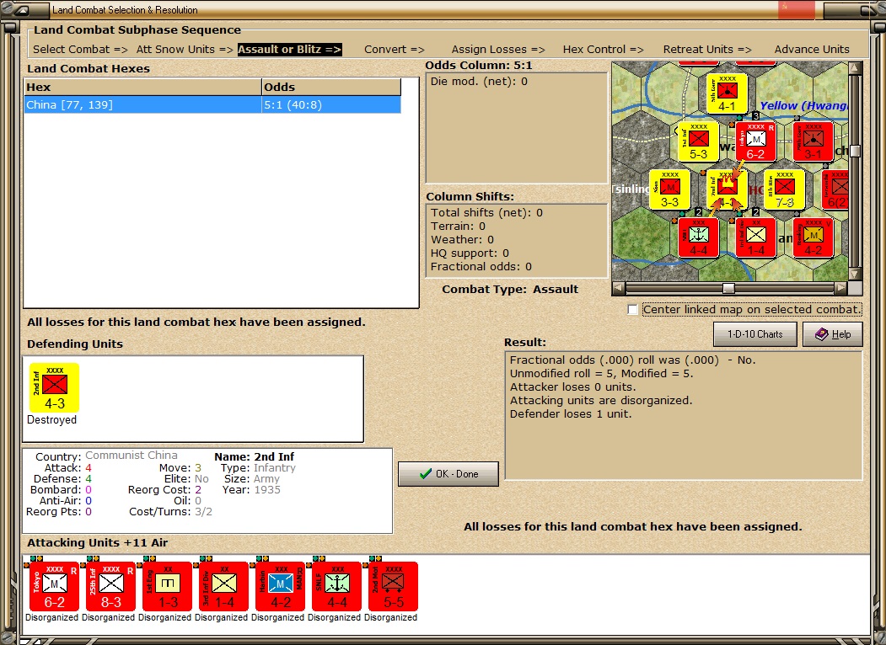Click the Assign Losses subphase step
This screenshot has width=886, height=645.
[498, 49]
